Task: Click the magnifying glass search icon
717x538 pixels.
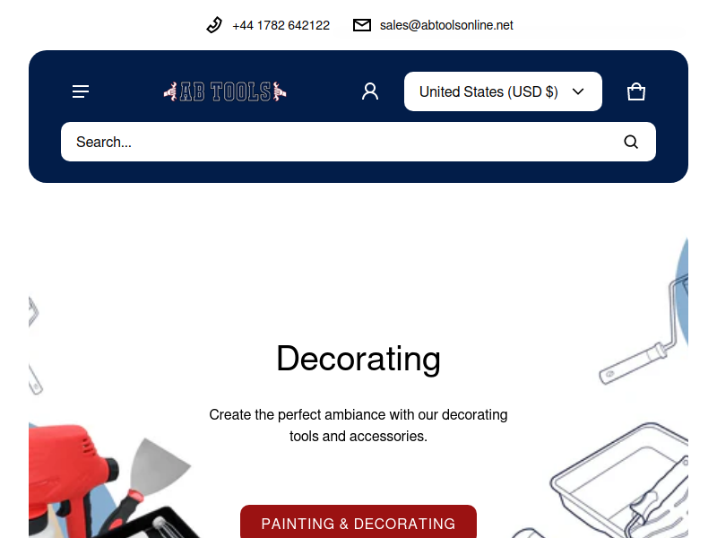Action: (x=631, y=142)
